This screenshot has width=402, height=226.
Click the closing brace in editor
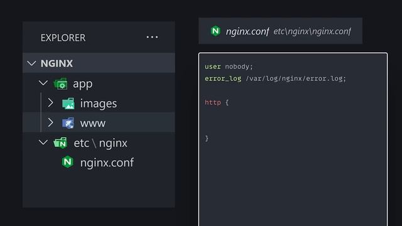(207, 139)
